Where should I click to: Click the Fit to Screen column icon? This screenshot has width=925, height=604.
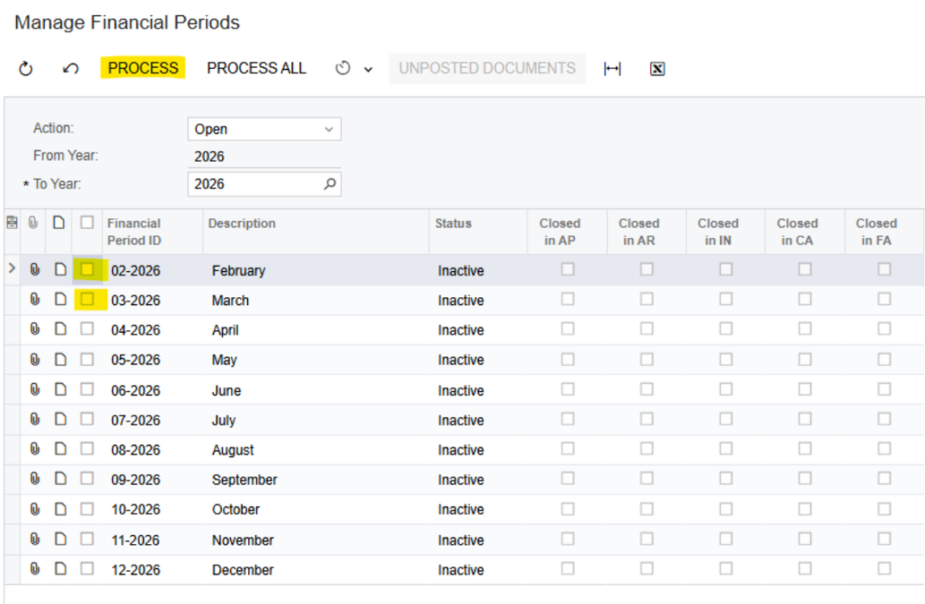[x=612, y=67]
